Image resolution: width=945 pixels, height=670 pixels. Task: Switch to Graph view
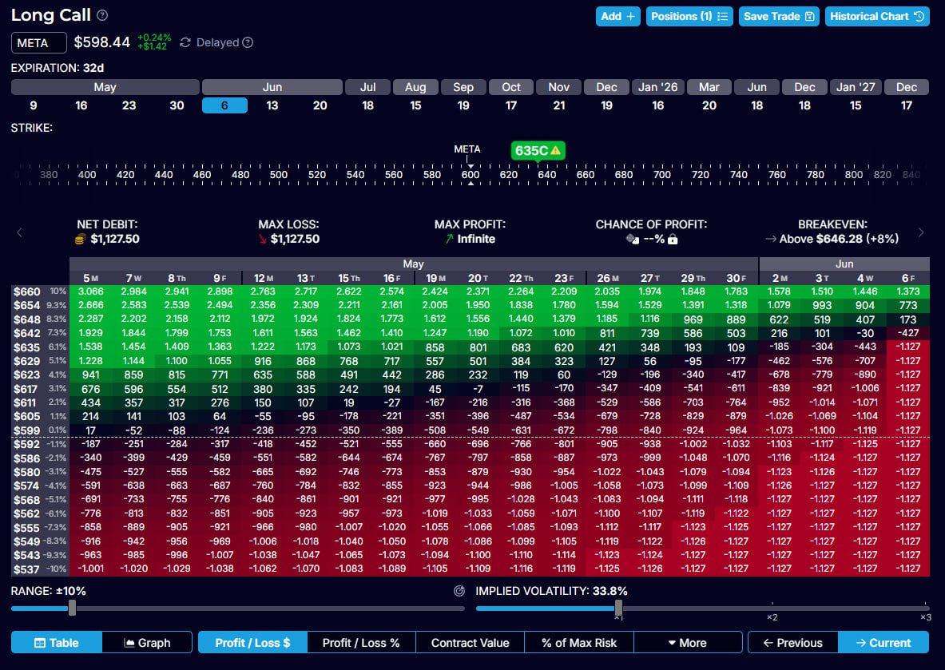tap(148, 643)
